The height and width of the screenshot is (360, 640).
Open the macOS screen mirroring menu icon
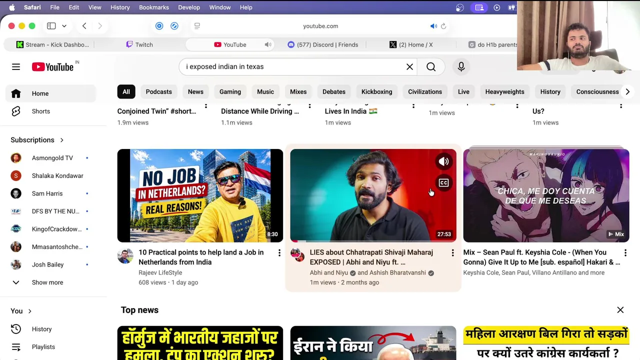(x=479, y=7)
